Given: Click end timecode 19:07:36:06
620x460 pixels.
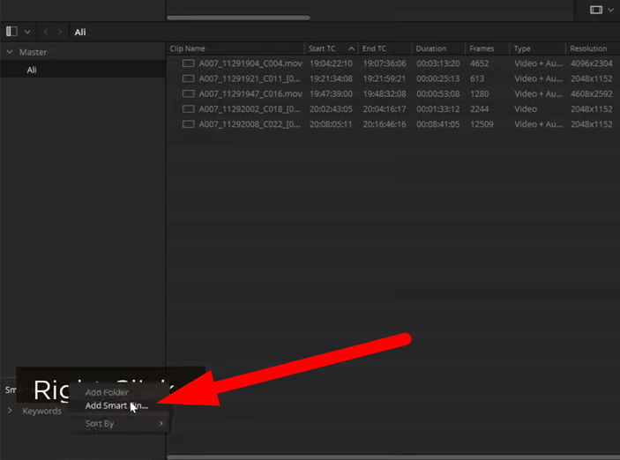Looking at the screenshot, I should click(385, 63).
